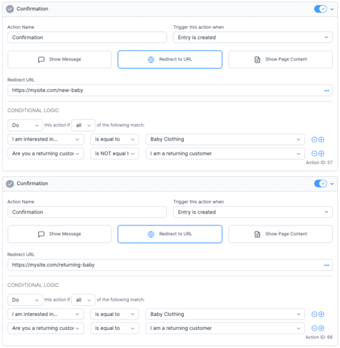Edit the Action Name field in action 66

click(x=87, y=212)
